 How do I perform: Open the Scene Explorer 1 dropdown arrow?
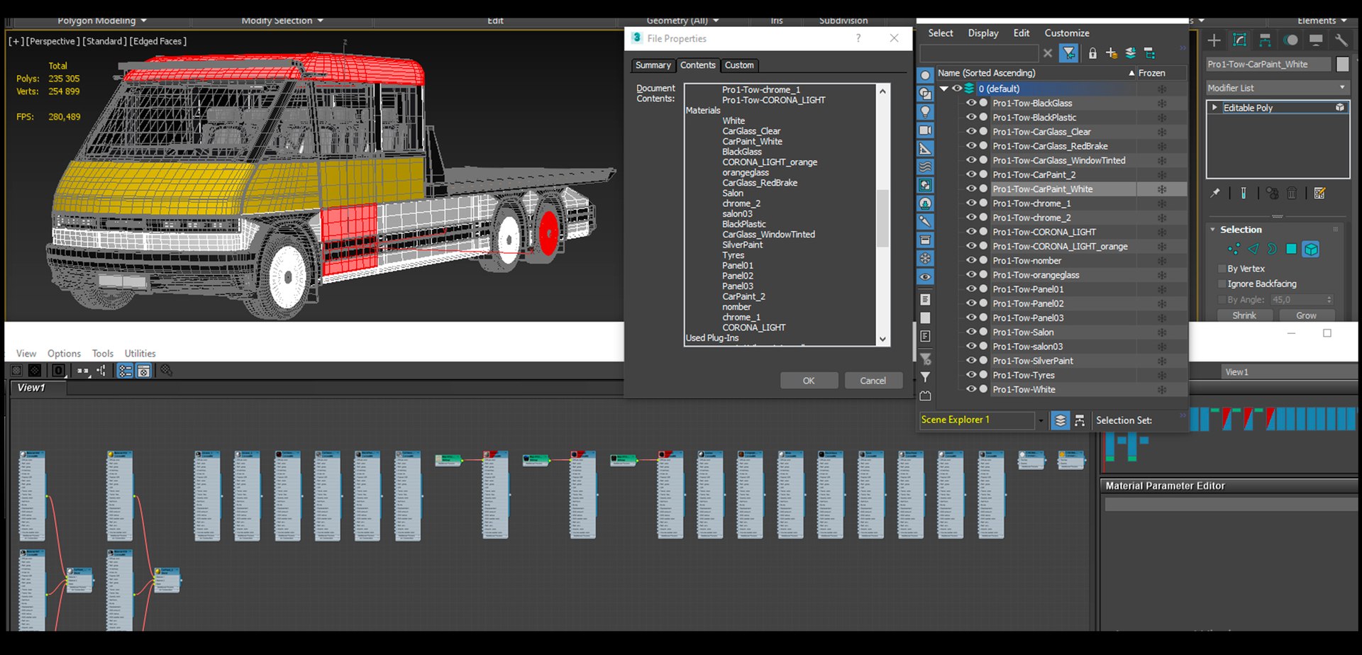[1041, 420]
